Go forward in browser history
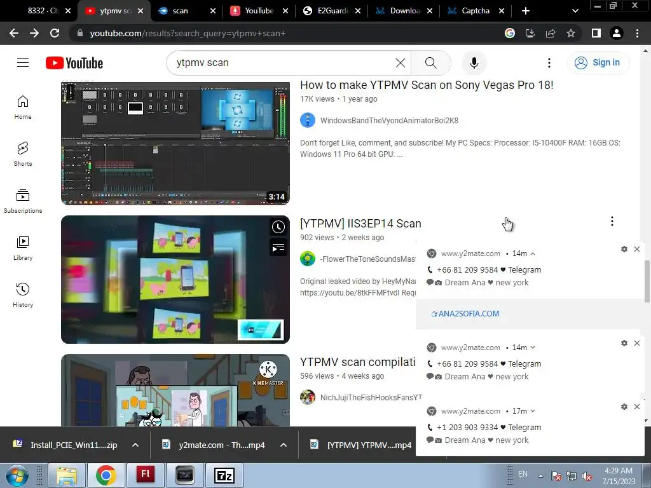651x488 pixels. [x=34, y=33]
